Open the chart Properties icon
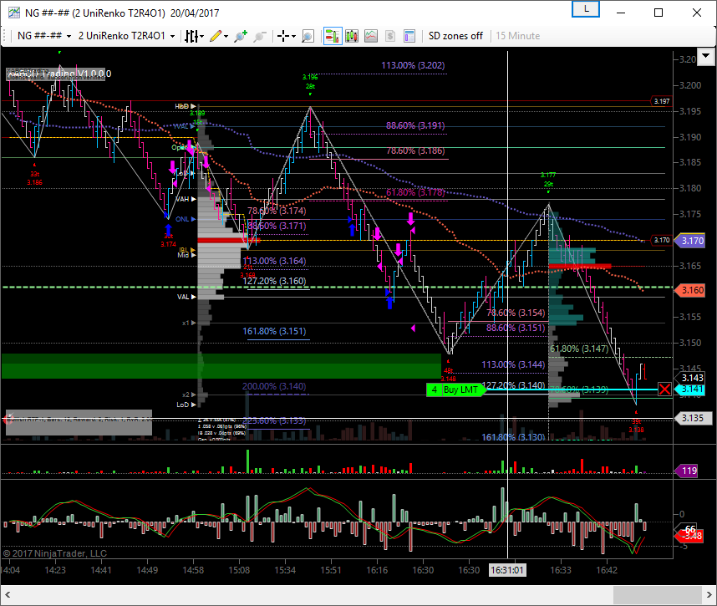The height and width of the screenshot is (606, 717). point(409,36)
